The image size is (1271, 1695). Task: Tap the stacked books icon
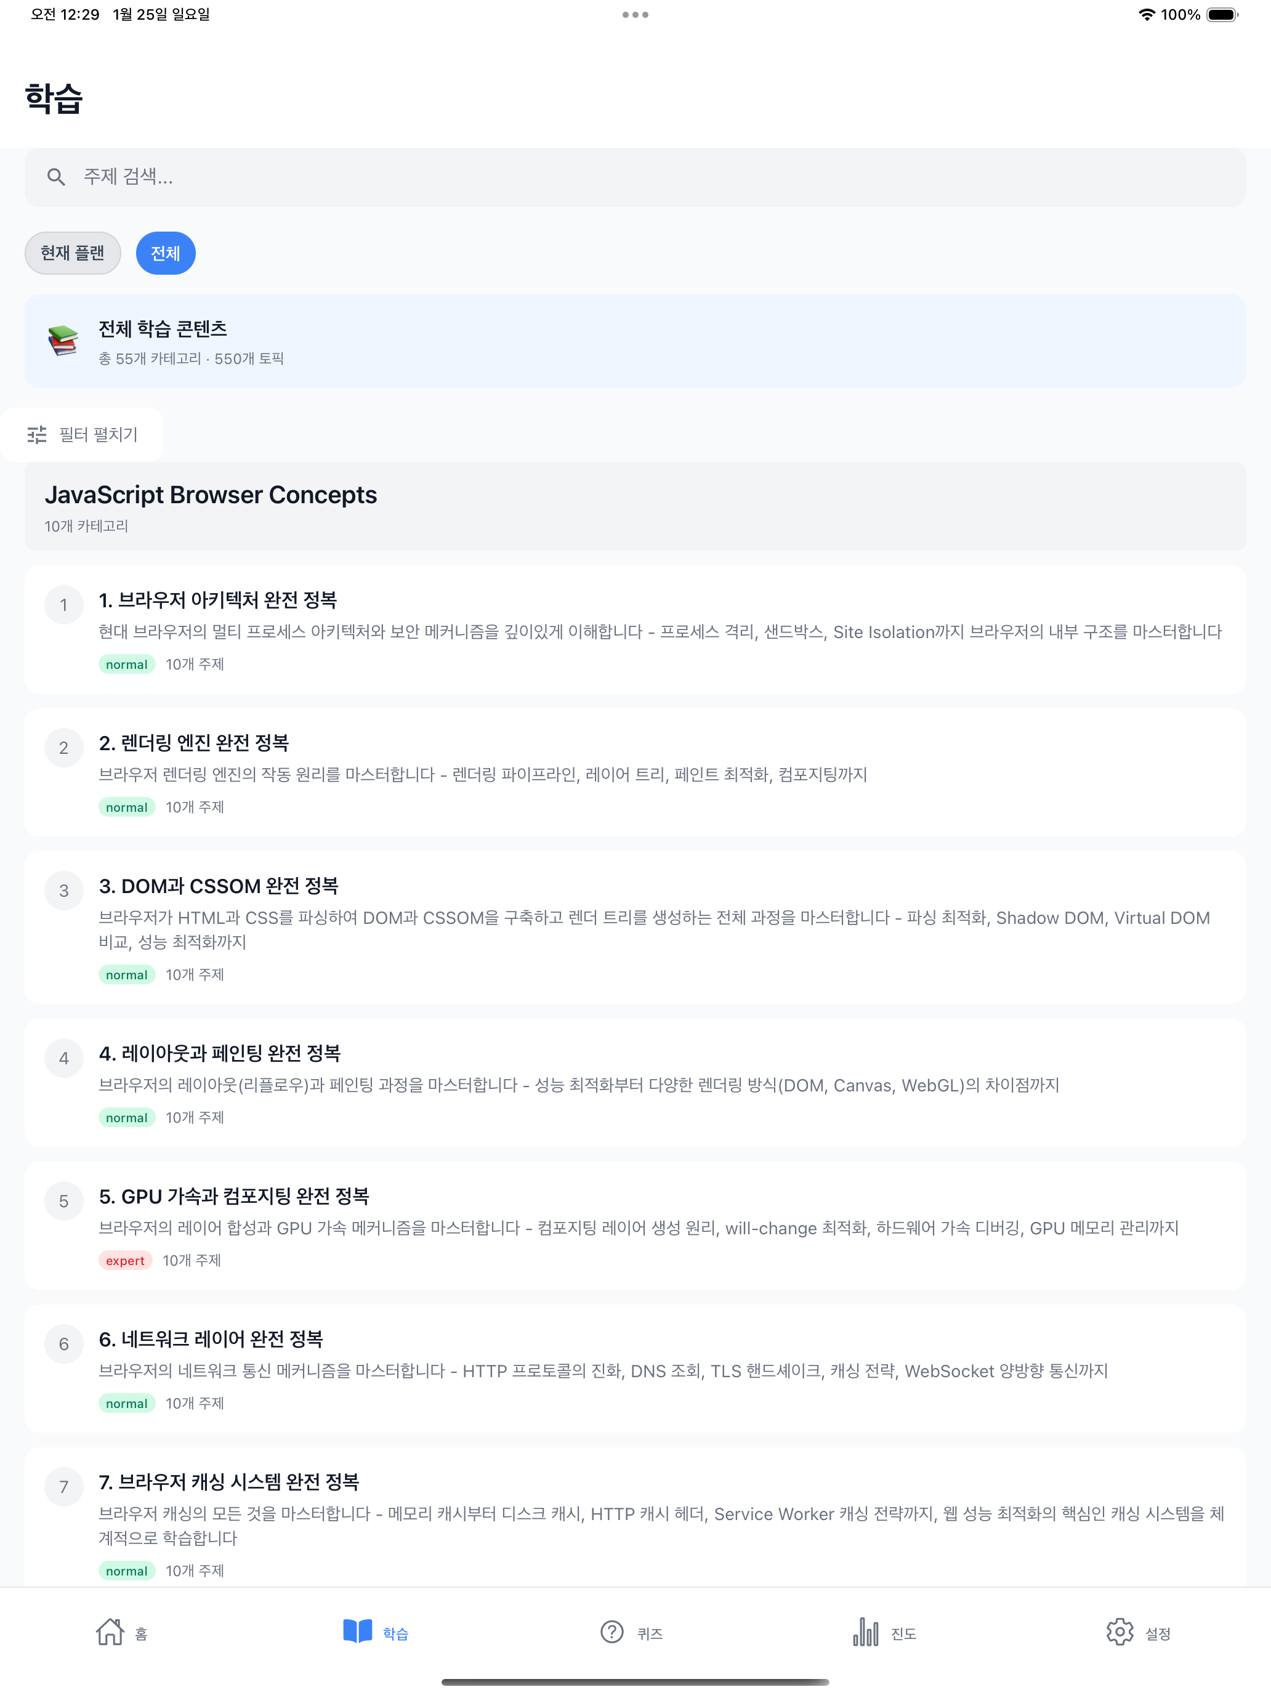click(63, 341)
